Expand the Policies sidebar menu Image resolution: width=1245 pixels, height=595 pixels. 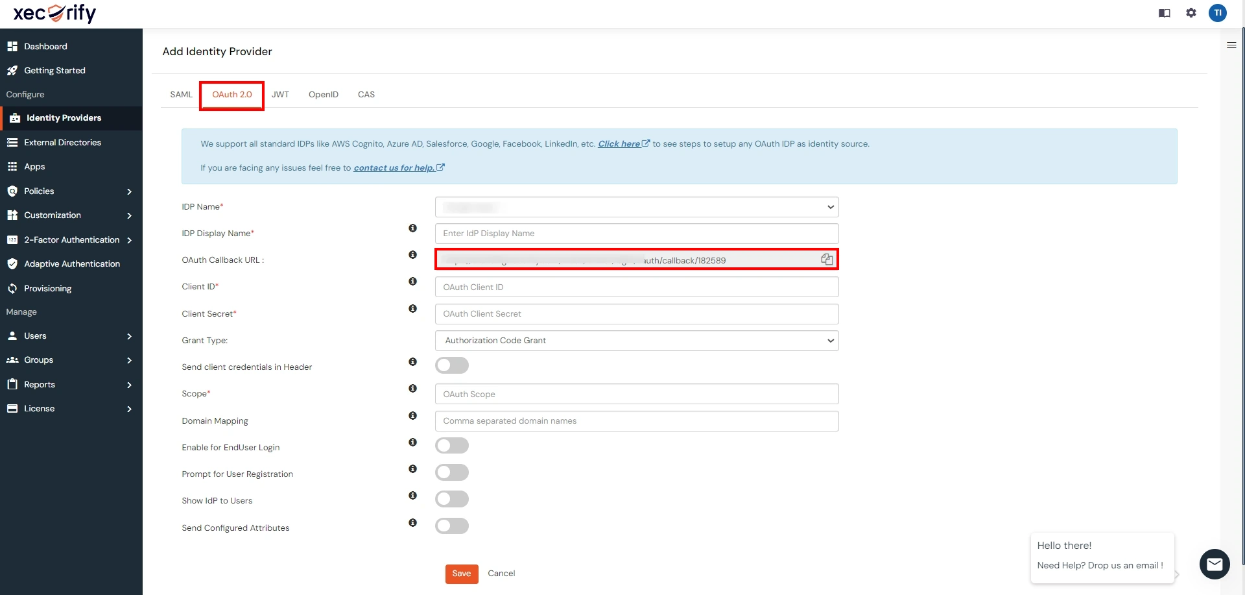71,191
